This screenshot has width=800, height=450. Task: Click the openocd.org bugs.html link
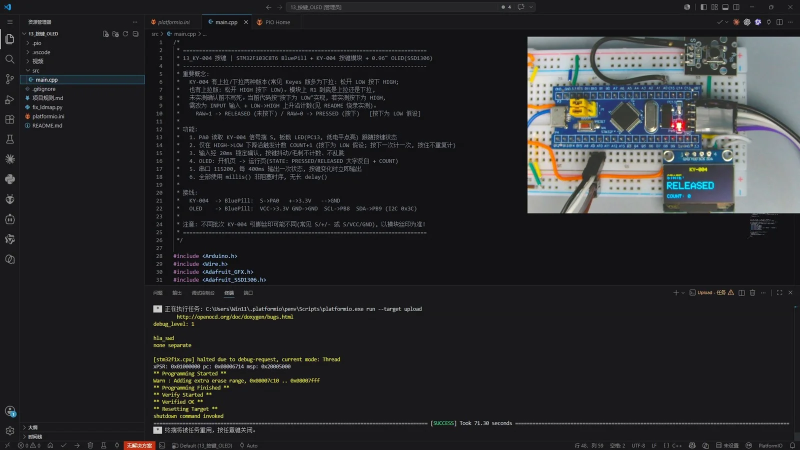point(235,317)
